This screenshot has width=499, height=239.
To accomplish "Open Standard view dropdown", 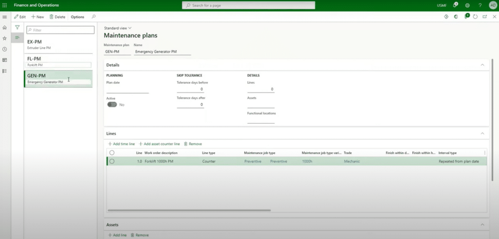I will coord(117,28).
